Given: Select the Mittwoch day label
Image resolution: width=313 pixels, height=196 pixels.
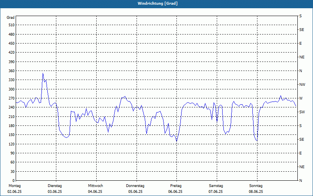Looking at the screenshot, I should coord(95,186).
